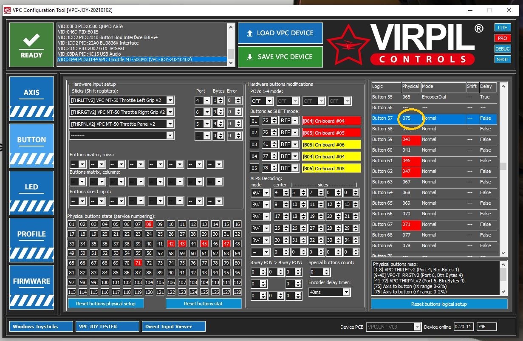Click the Reset buttons stat button
The image size is (523, 341).
(x=204, y=304)
